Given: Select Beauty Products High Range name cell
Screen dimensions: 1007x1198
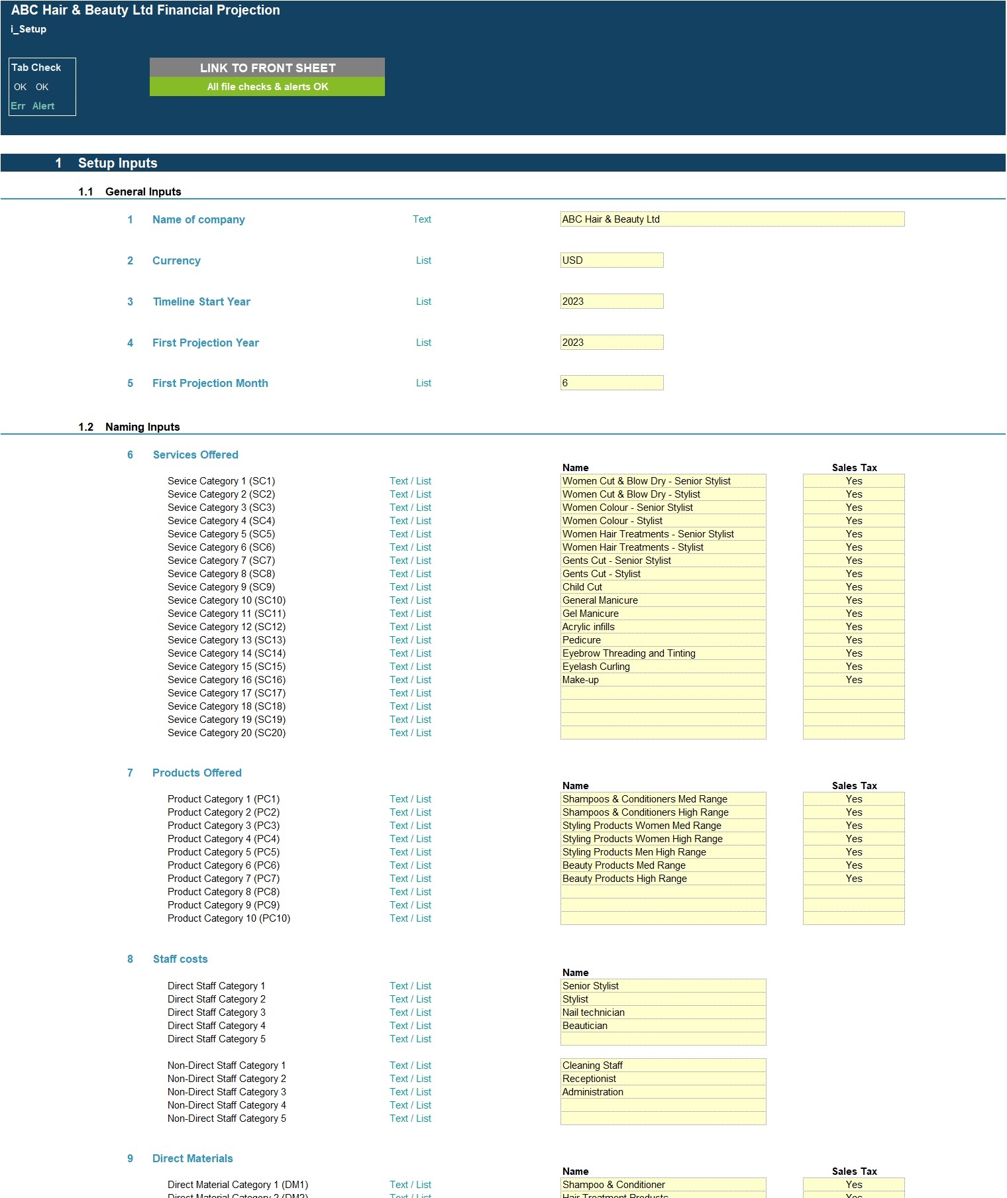Looking at the screenshot, I should tap(662, 879).
